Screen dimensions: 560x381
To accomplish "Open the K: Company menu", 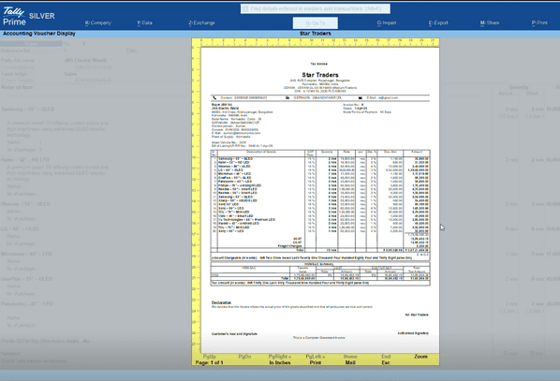I will (x=97, y=22).
